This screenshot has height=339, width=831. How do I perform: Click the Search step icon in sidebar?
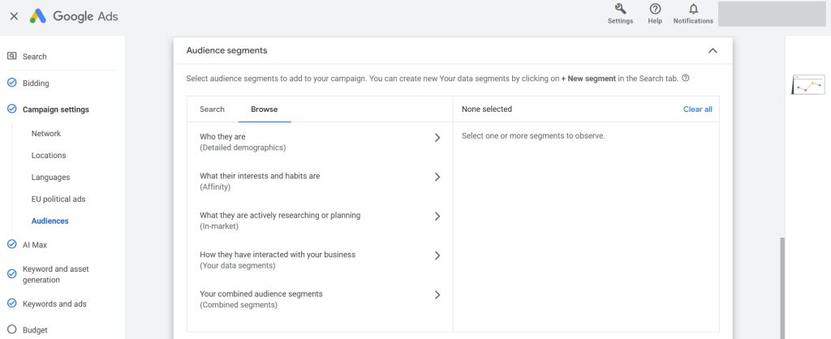[x=12, y=56]
